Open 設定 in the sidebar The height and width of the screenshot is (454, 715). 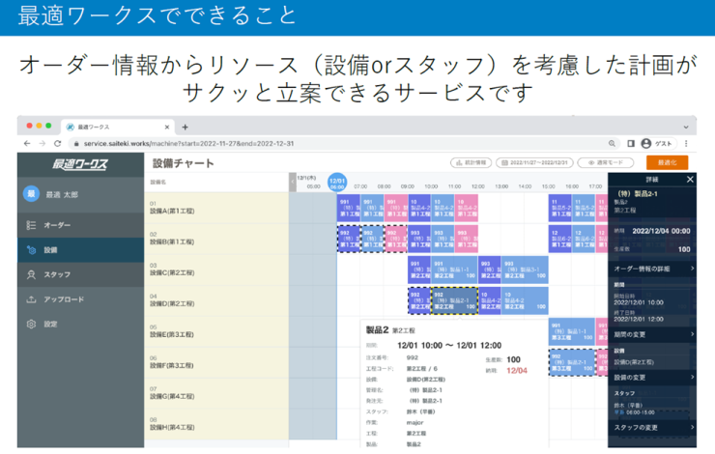coord(80,325)
